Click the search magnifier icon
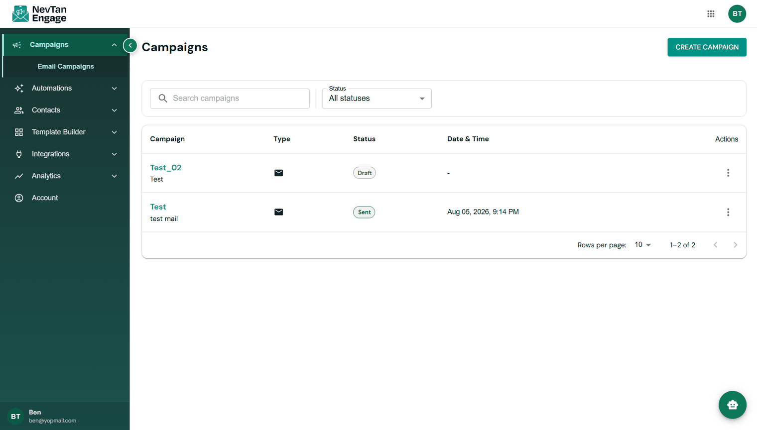The image size is (757, 430). point(163,99)
